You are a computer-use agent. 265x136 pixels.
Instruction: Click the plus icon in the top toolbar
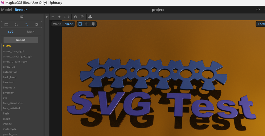[59, 17]
